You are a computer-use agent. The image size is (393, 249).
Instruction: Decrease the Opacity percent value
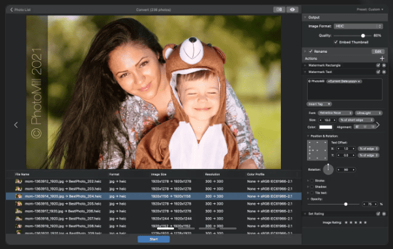tap(364, 204)
